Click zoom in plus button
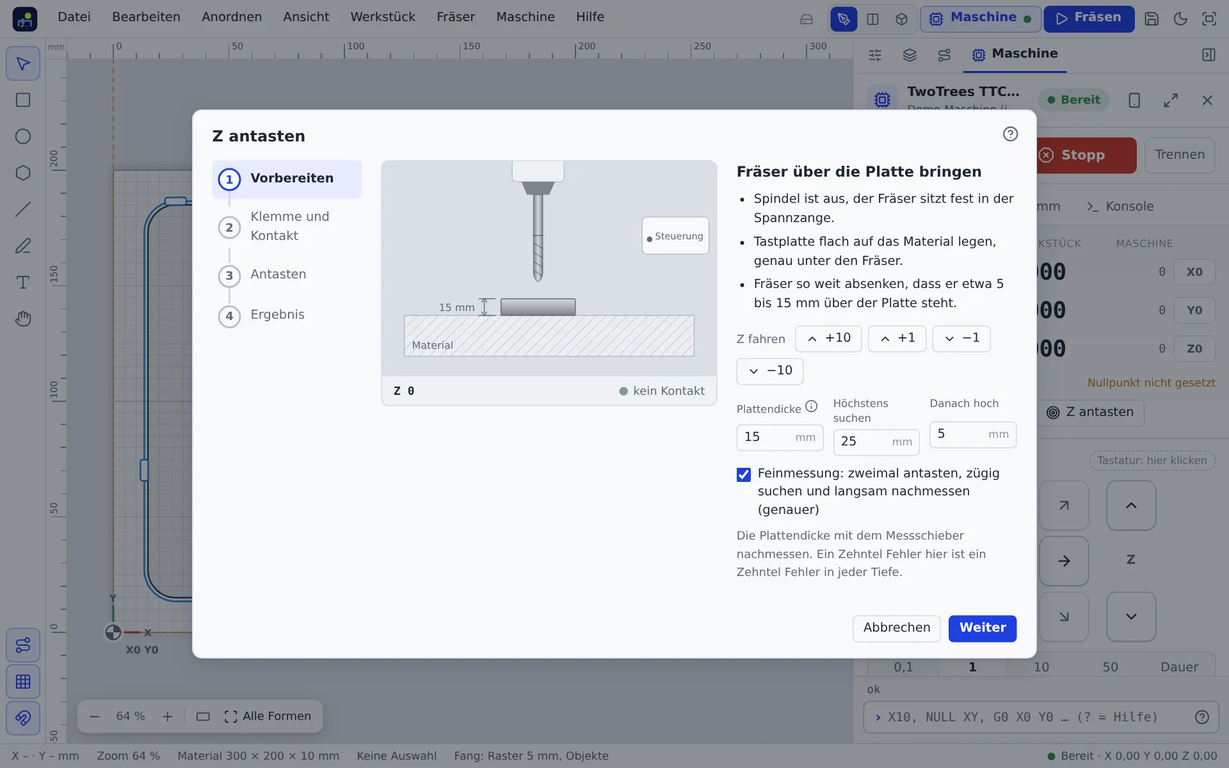 168,717
